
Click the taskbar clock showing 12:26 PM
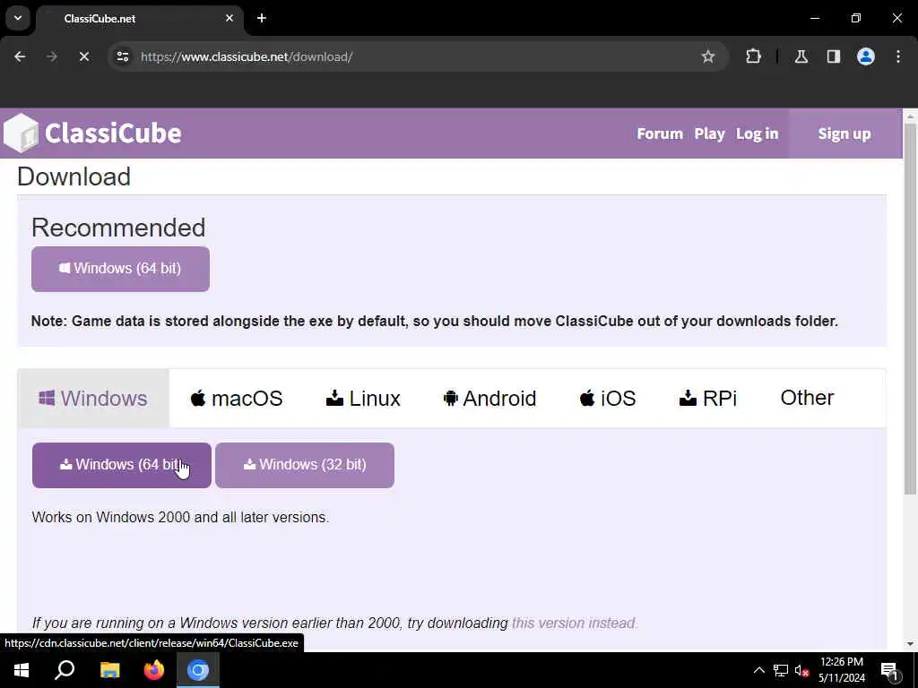(x=841, y=670)
